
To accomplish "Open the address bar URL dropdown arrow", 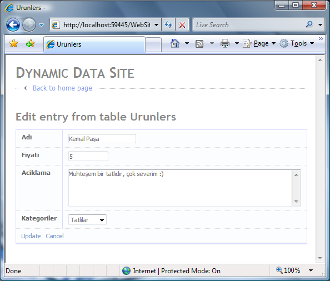I will click(156, 25).
